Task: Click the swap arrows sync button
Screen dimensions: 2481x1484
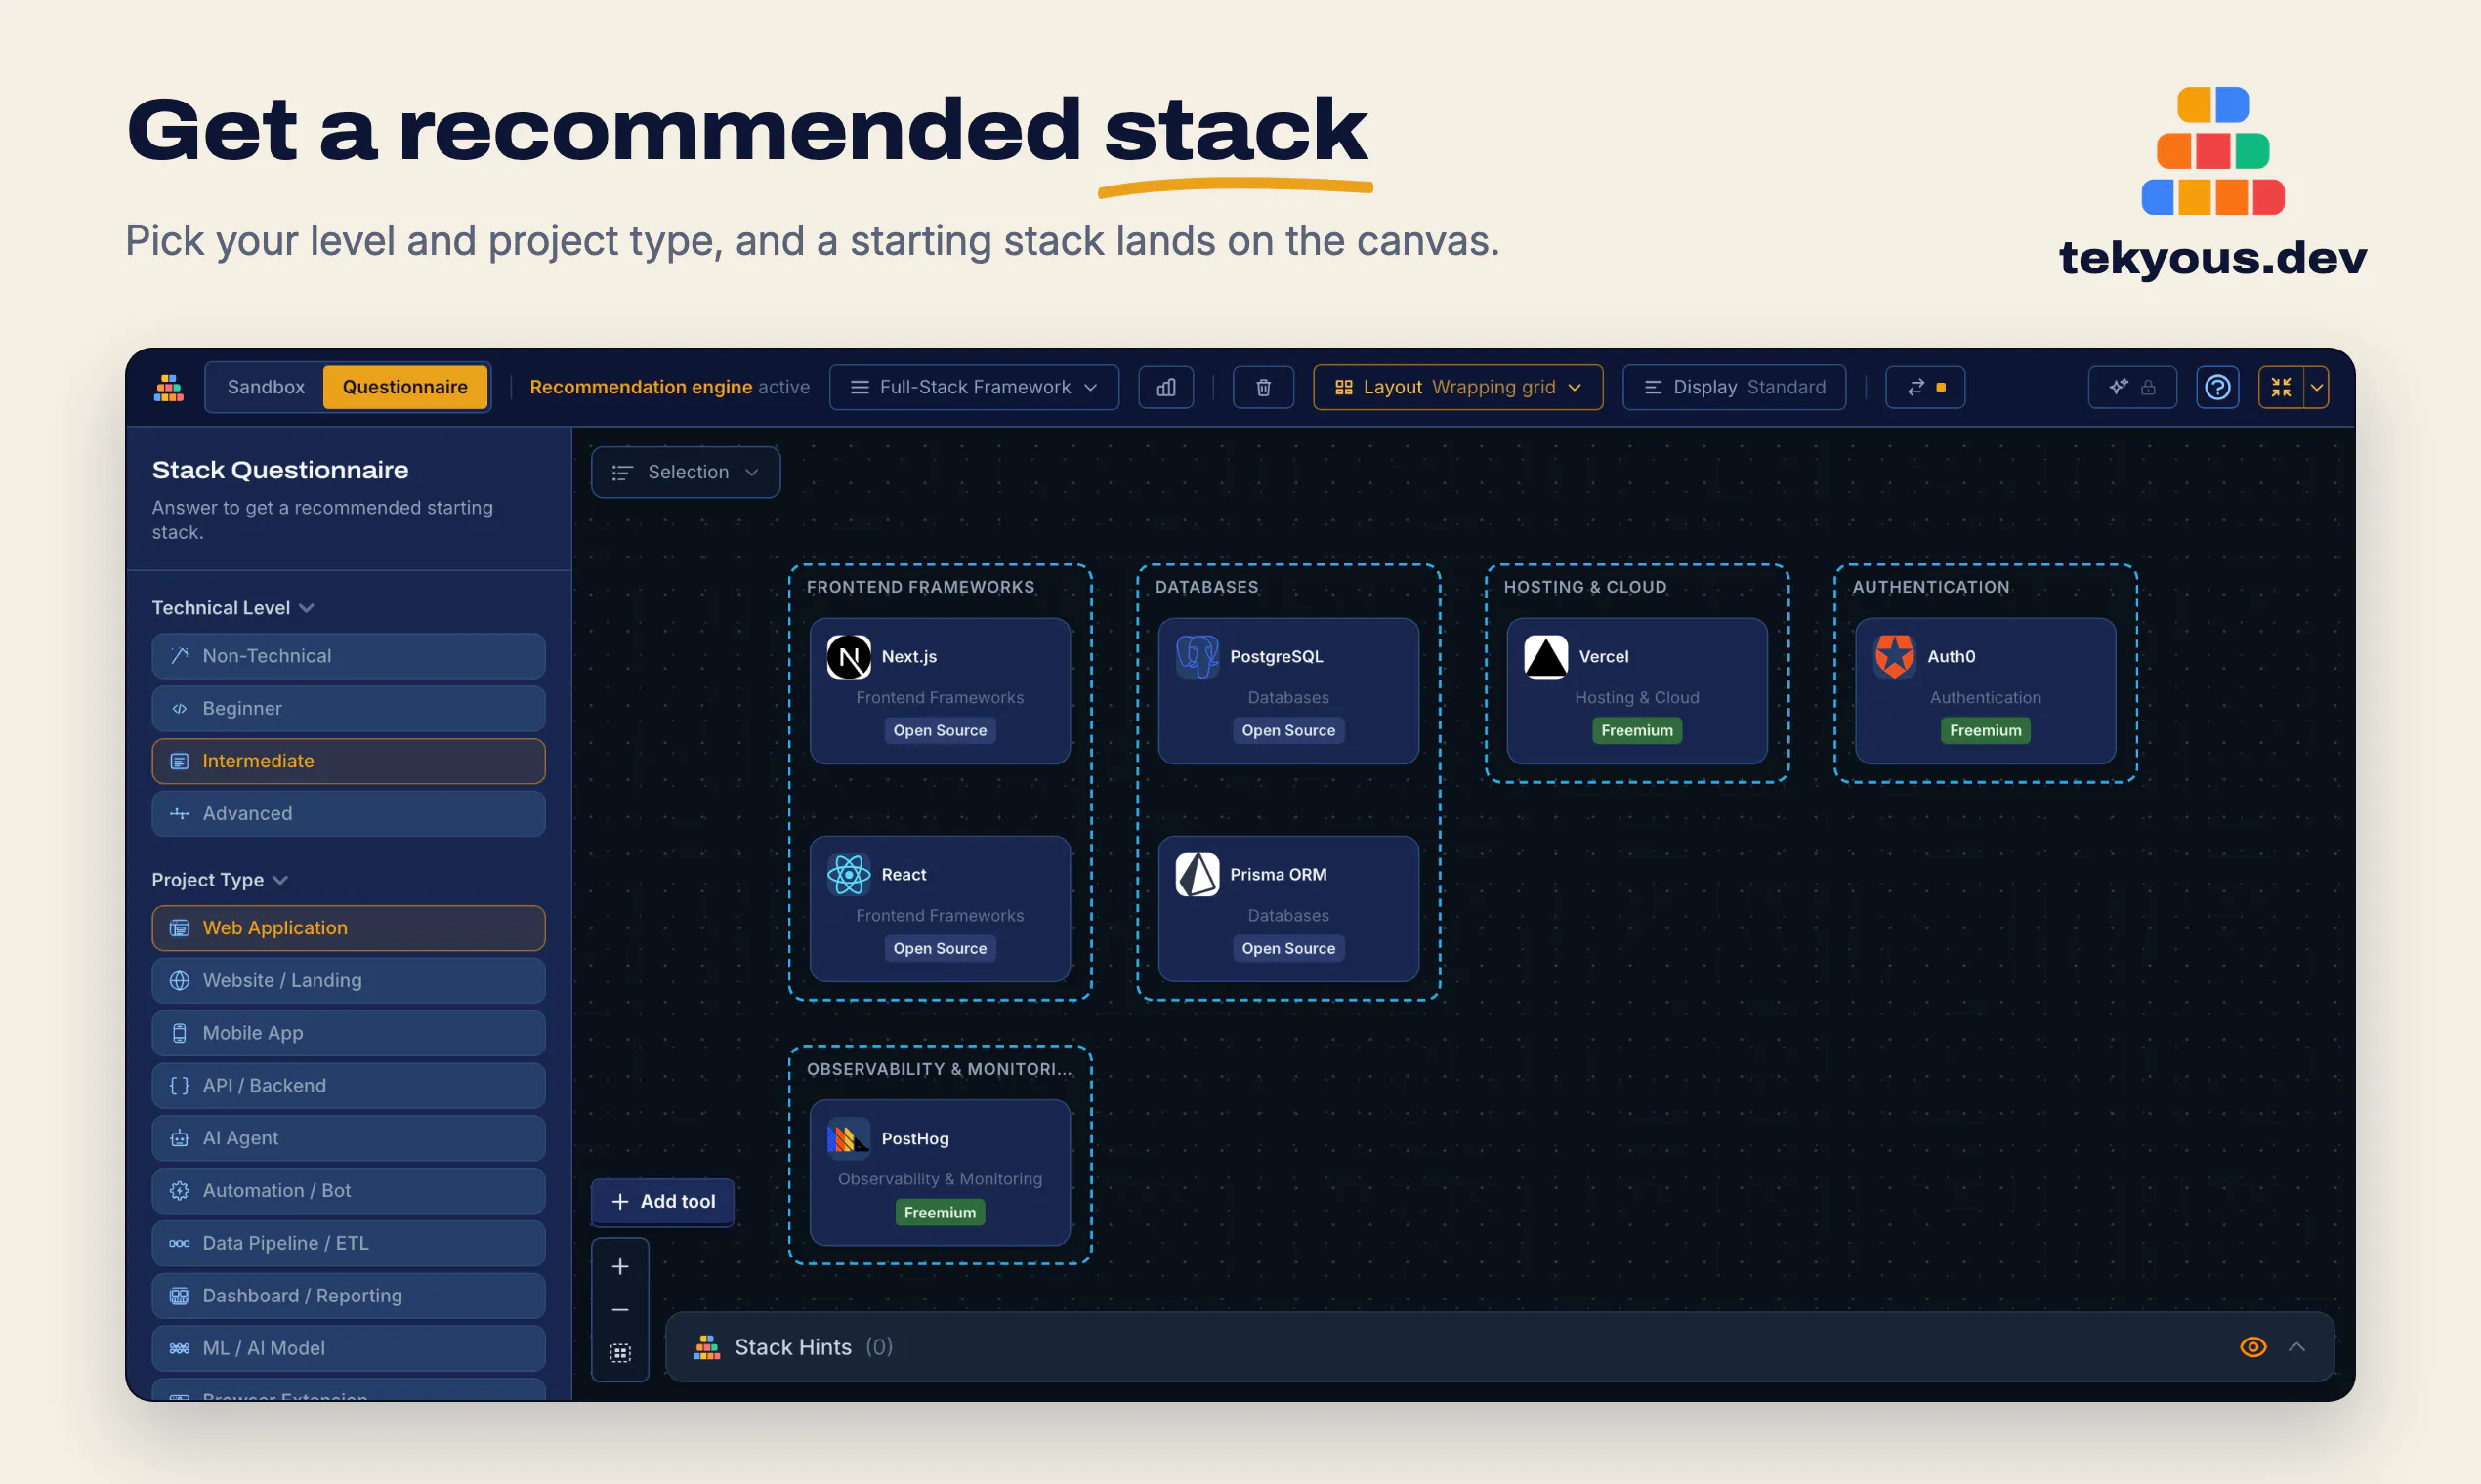Action: (x=1925, y=388)
